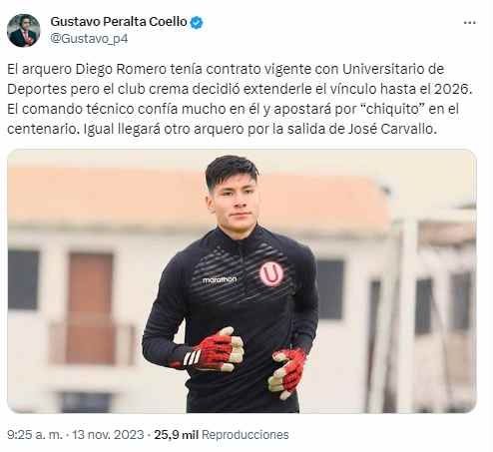View the 25,9 mil Reproducciones count

click(x=222, y=435)
